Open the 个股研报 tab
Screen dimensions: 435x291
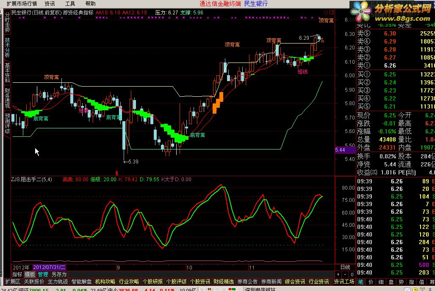(x=152, y=282)
